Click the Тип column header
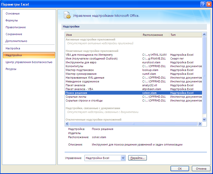The width and height of the screenshot is (213, 174). pyautogui.click(x=186, y=35)
